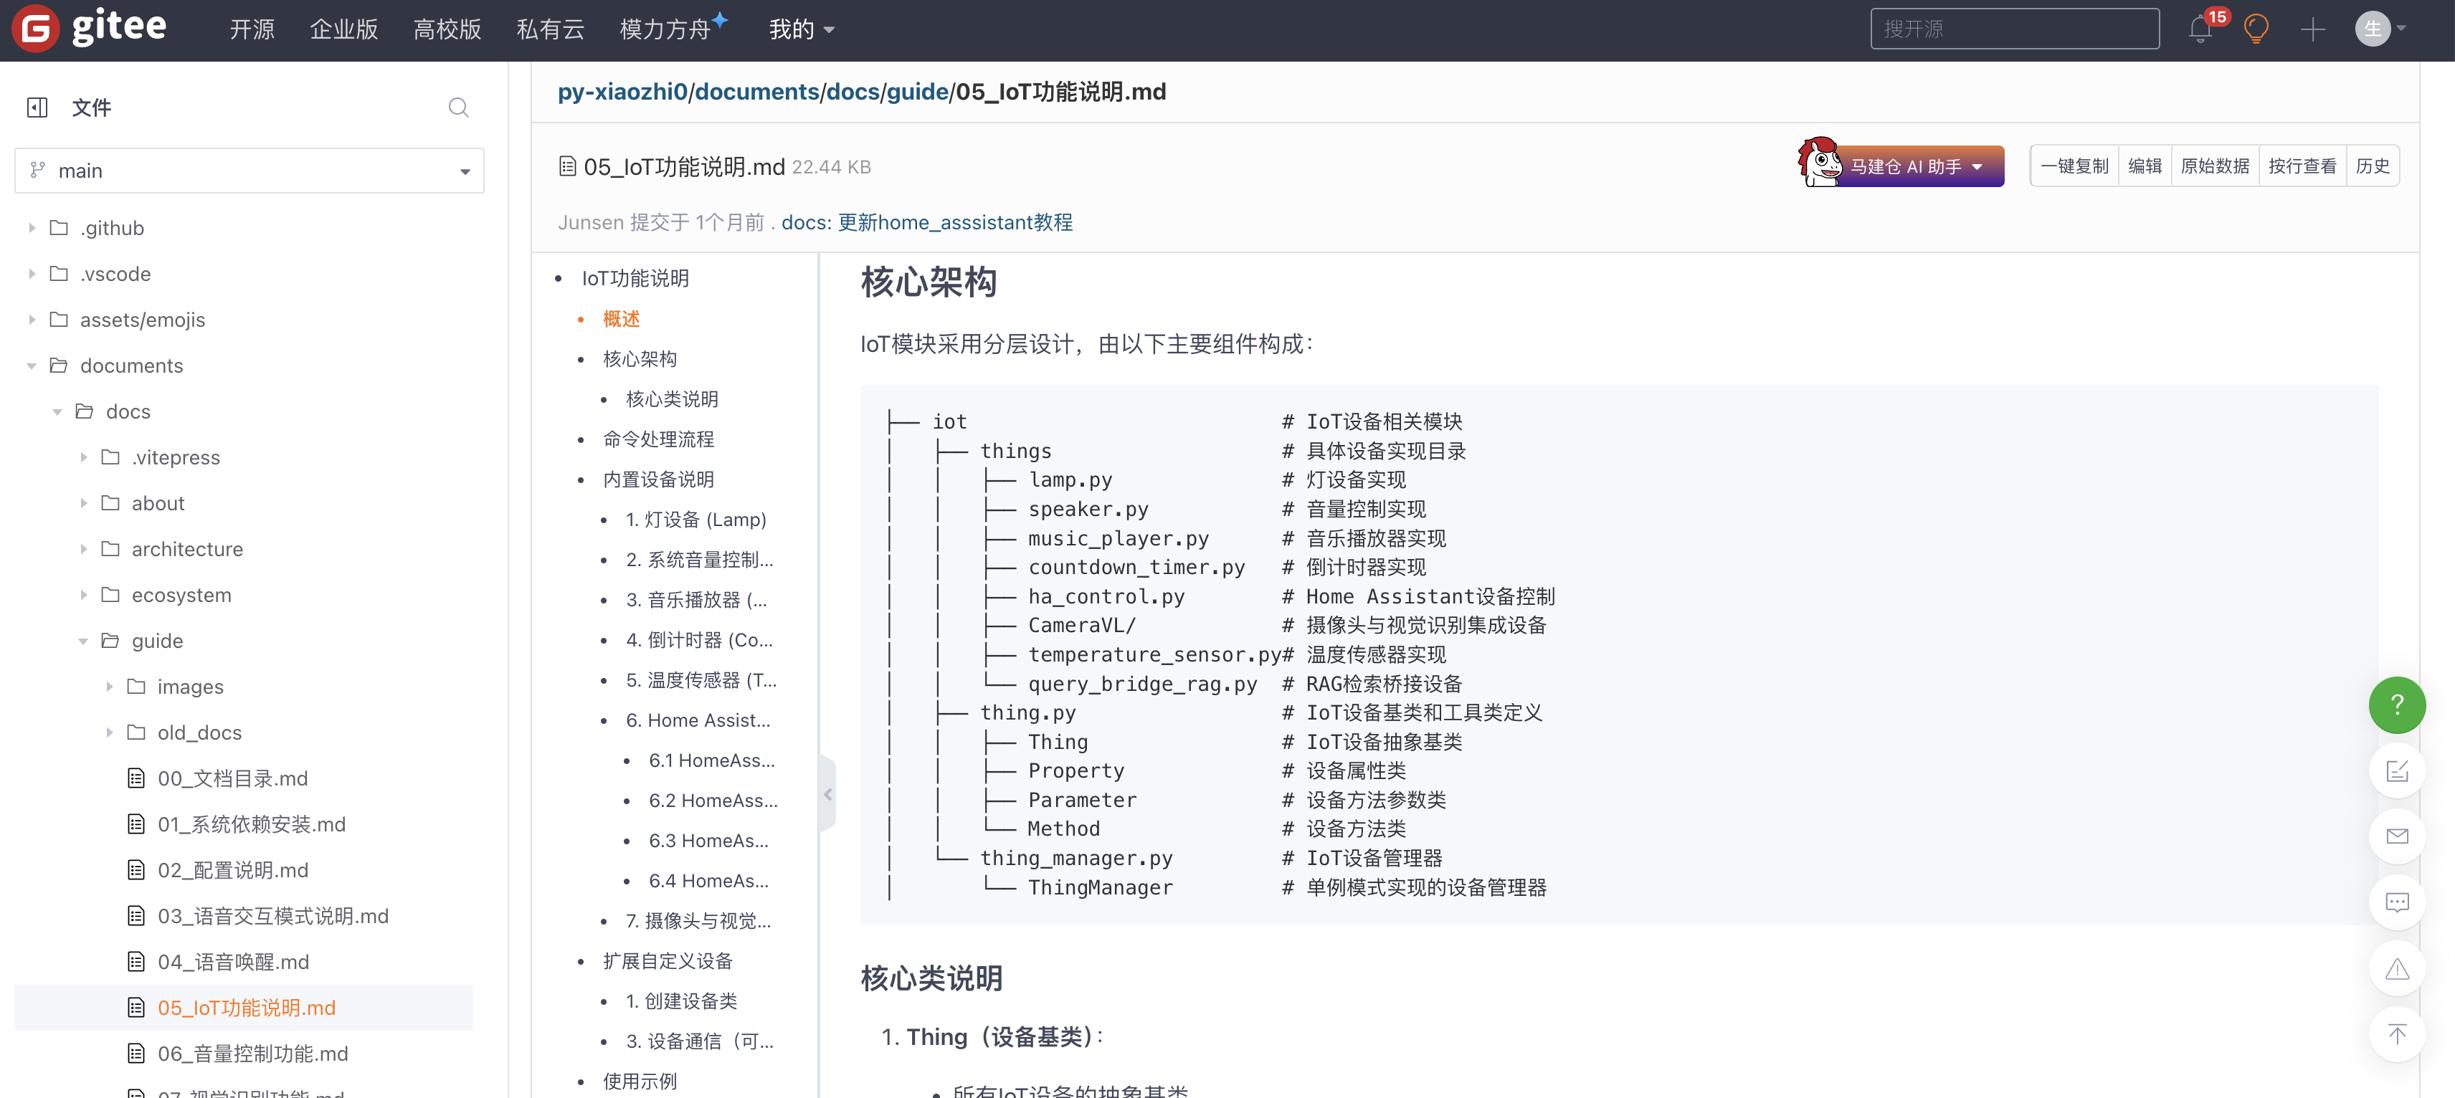Click the floating mail icon
The image size is (2455, 1098).
[2397, 836]
